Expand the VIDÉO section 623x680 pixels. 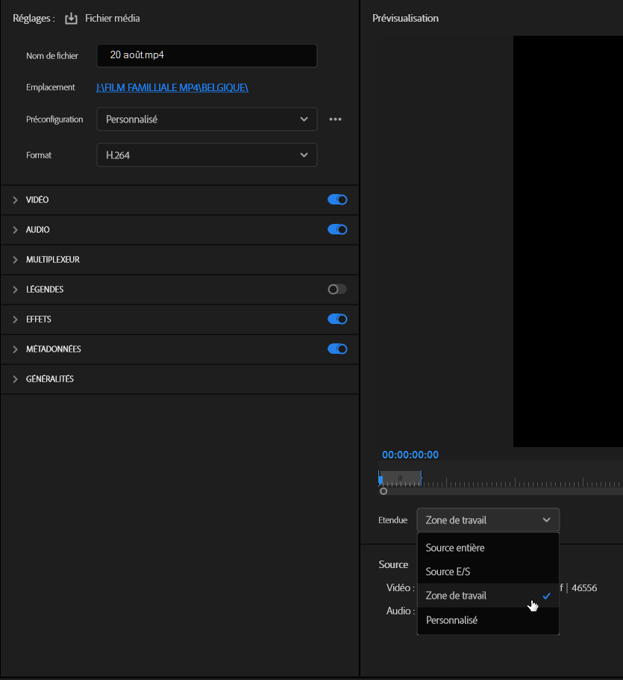pyautogui.click(x=15, y=200)
